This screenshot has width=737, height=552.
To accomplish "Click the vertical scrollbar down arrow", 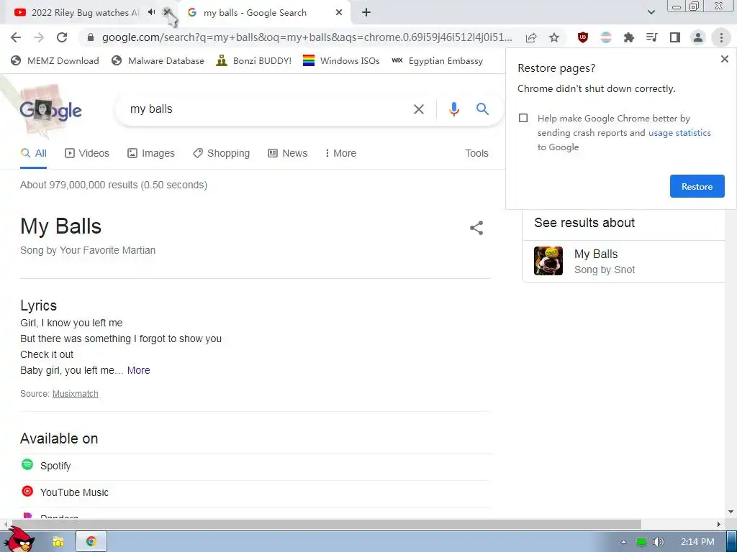I will (731, 512).
